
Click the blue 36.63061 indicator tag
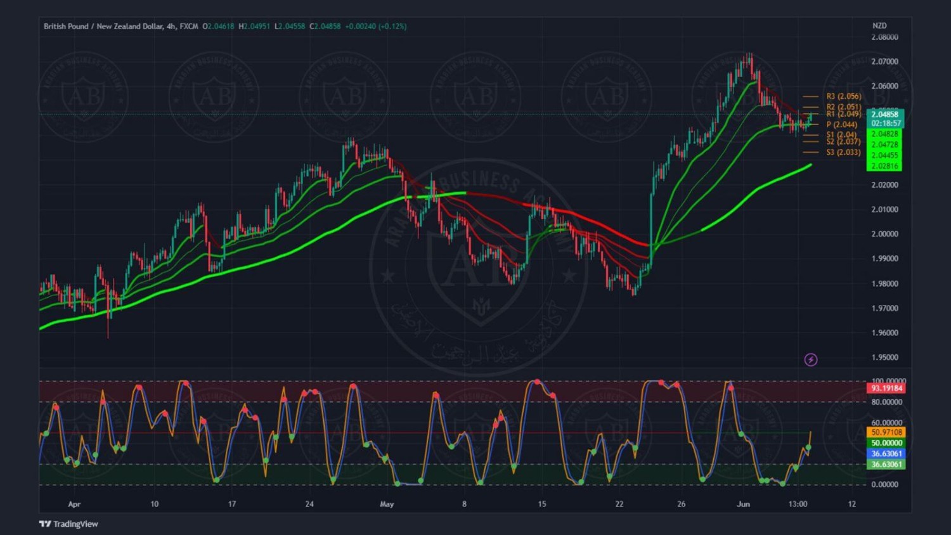886,454
